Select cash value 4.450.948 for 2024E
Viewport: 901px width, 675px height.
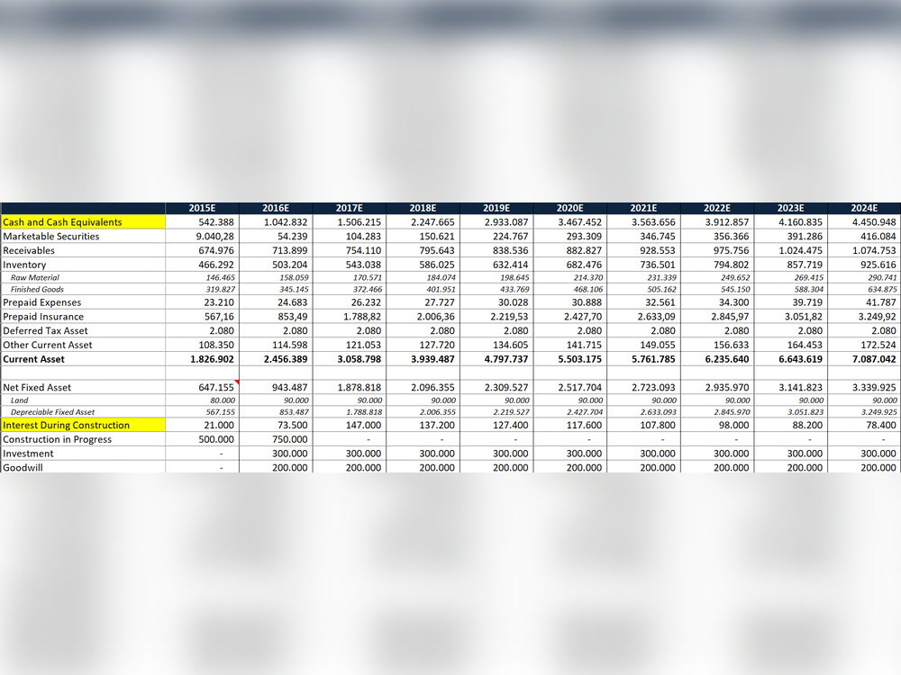point(874,222)
